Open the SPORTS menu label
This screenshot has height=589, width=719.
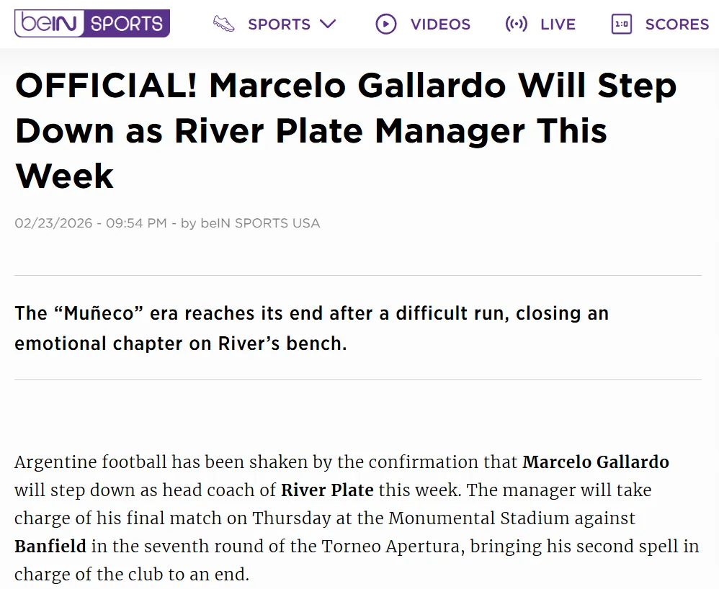pyautogui.click(x=279, y=24)
